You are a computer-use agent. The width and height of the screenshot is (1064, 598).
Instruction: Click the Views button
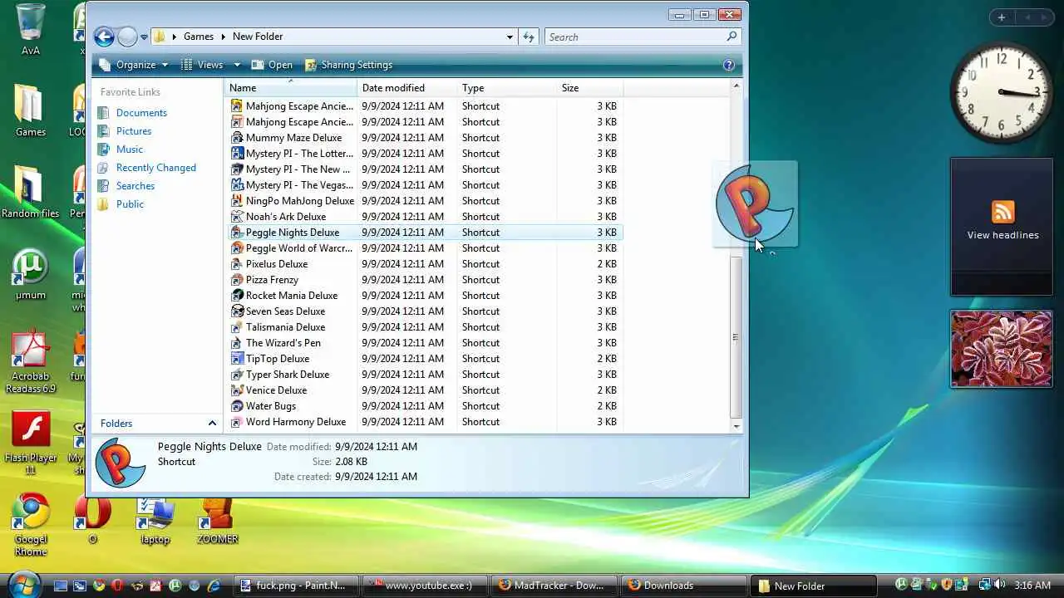pyautogui.click(x=203, y=65)
